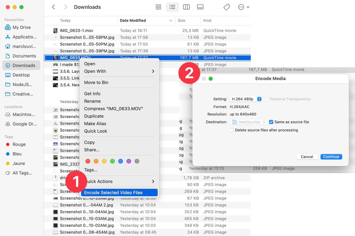
Task: Choose Make Alias
Action: [x=119, y=123]
